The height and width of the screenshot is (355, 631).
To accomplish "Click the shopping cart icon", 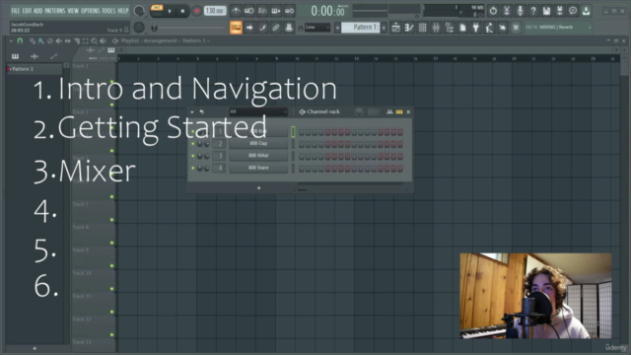I will tap(516, 28).
